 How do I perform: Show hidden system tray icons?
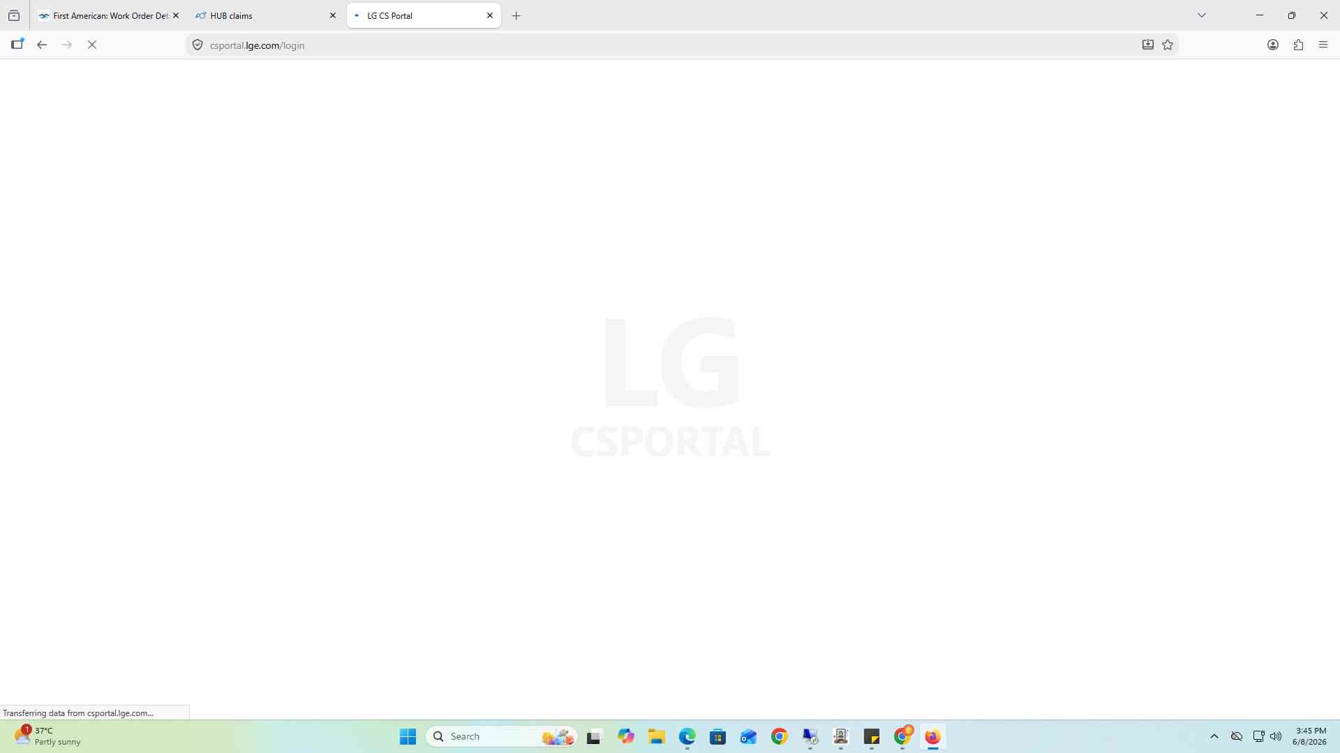(x=1214, y=736)
